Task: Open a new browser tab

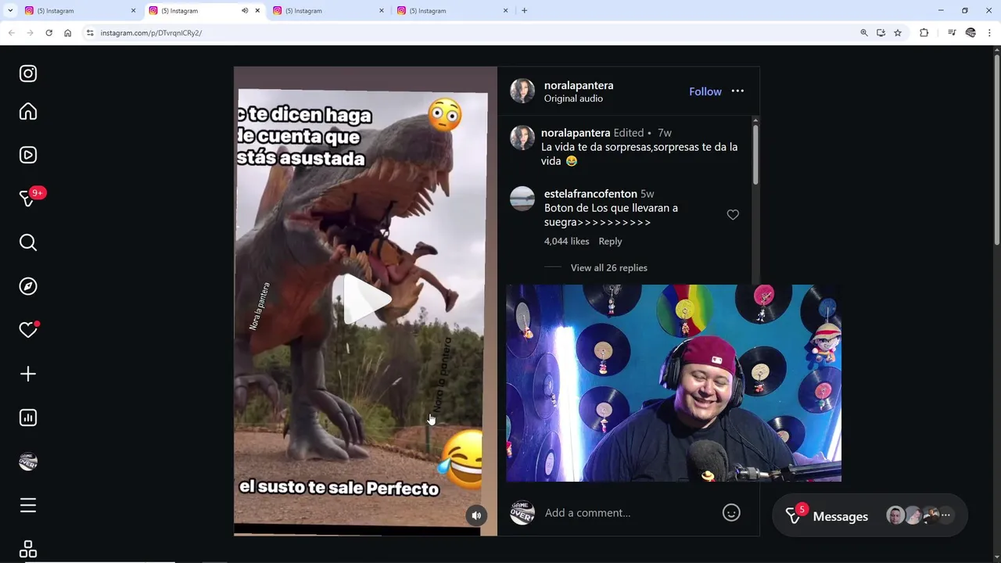Action: coord(524,11)
